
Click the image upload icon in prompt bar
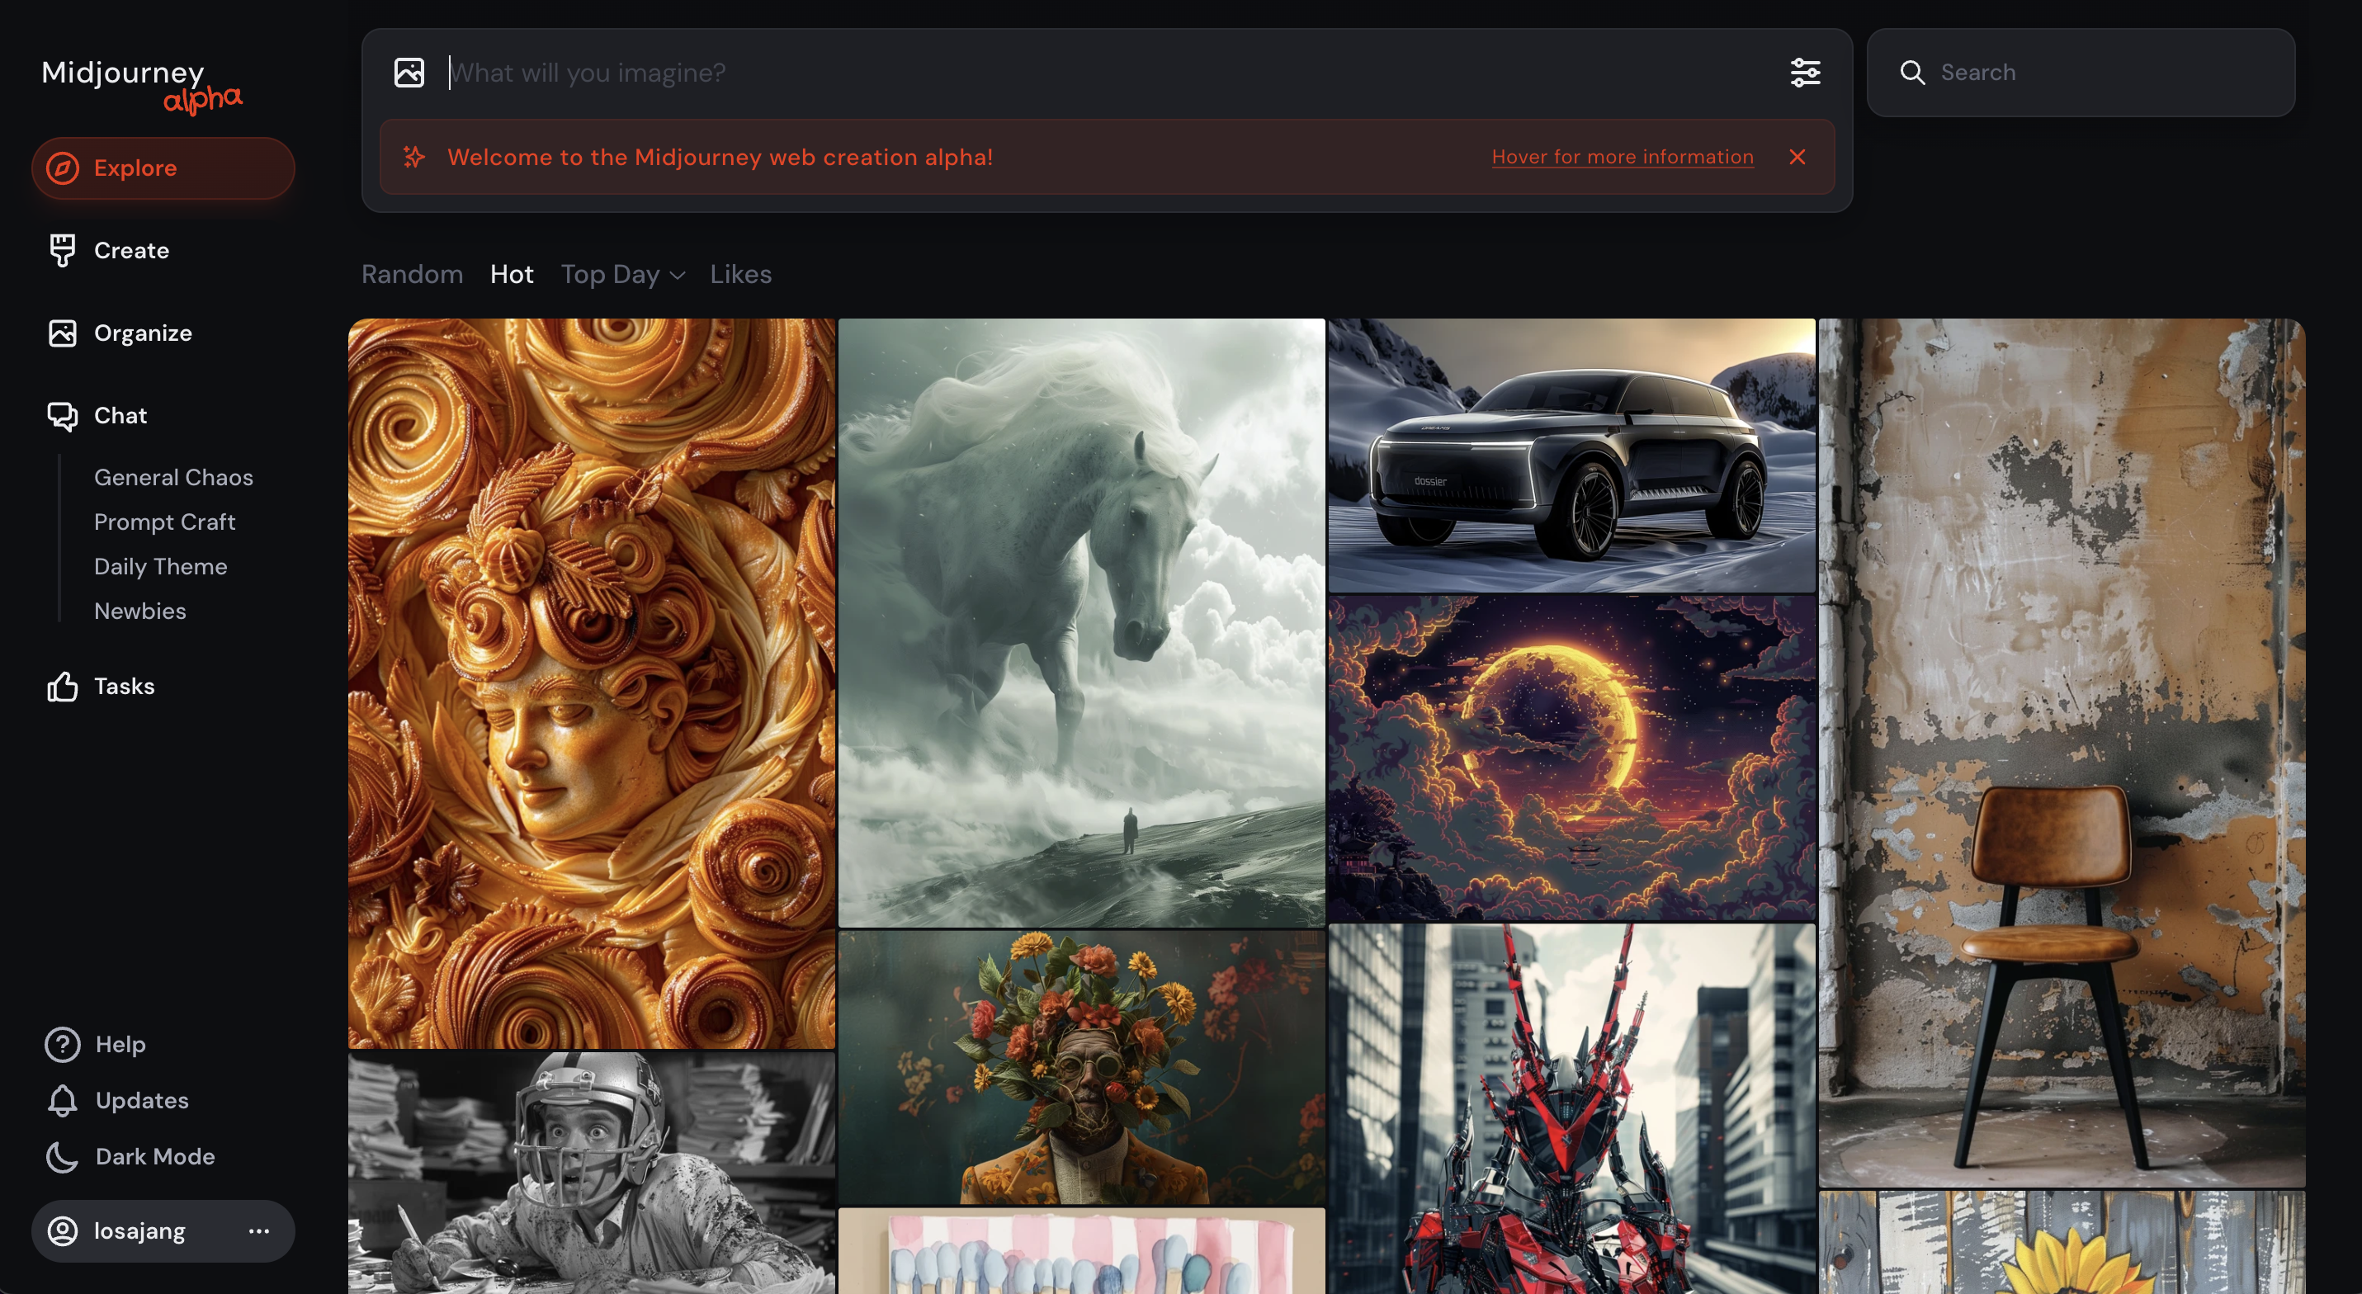pos(409,73)
